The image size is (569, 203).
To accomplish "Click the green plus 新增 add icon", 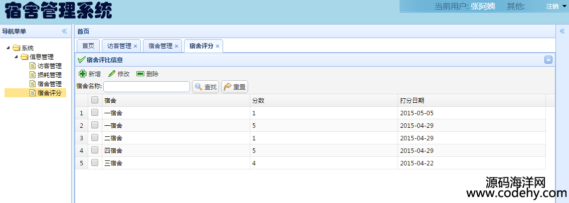I will [x=83, y=74].
